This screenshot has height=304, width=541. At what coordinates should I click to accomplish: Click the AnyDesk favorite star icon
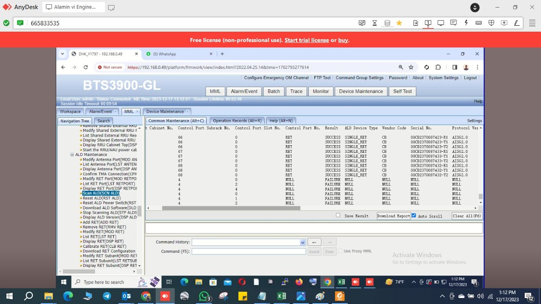[399, 23]
